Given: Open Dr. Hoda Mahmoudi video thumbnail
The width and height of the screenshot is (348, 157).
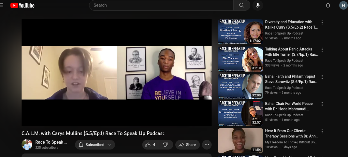Looking at the screenshot, I should point(240,113).
